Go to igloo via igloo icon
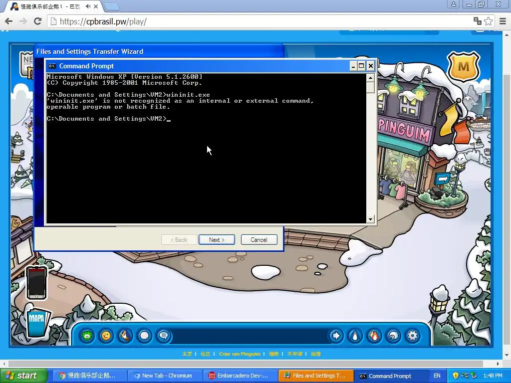This screenshot has width=511, height=383. pyautogui.click(x=393, y=336)
